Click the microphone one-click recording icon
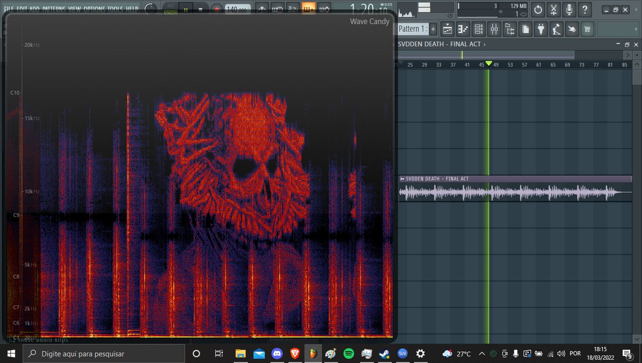This screenshot has height=363, width=642. pyautogui.click(x=570, y=10)
